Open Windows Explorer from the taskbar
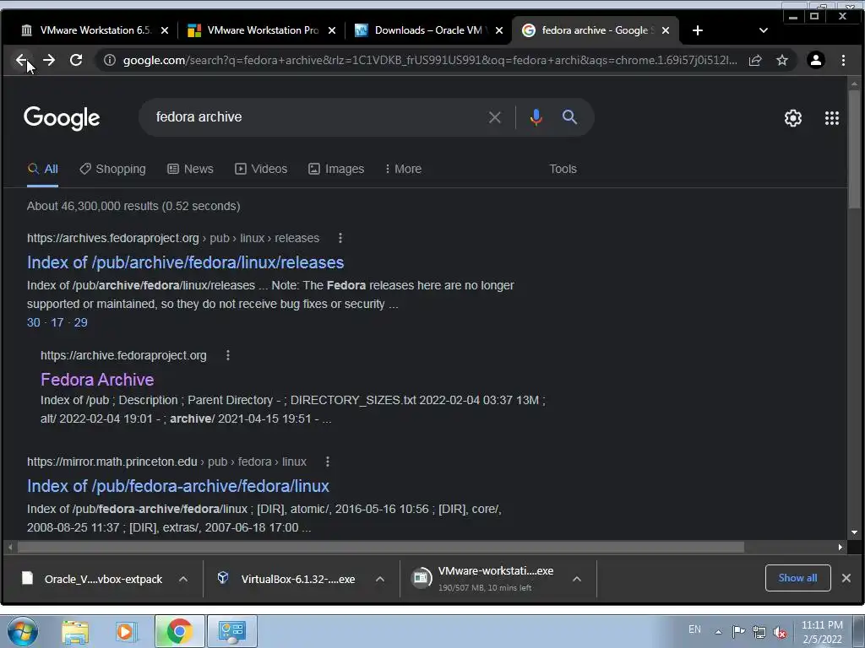 pos(75,631)
